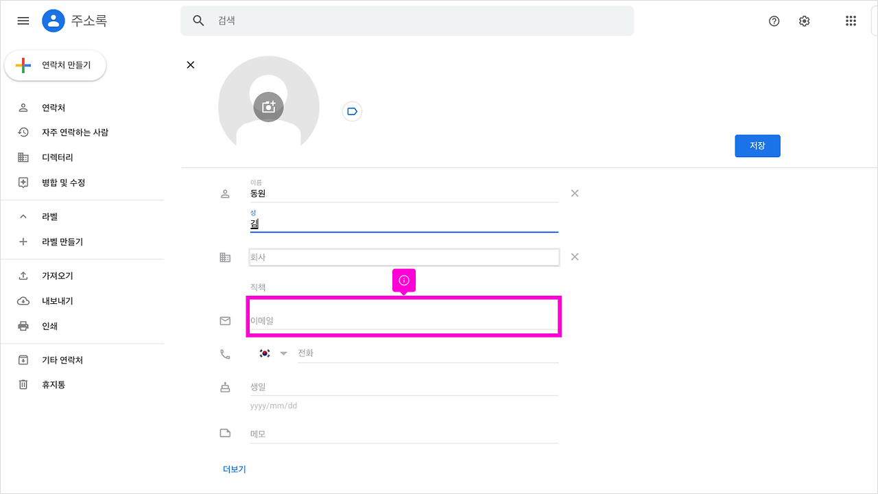Viewport: 878px width, 494px height.
Task: Focus the 검색 search bar
Action: point(412,21)
